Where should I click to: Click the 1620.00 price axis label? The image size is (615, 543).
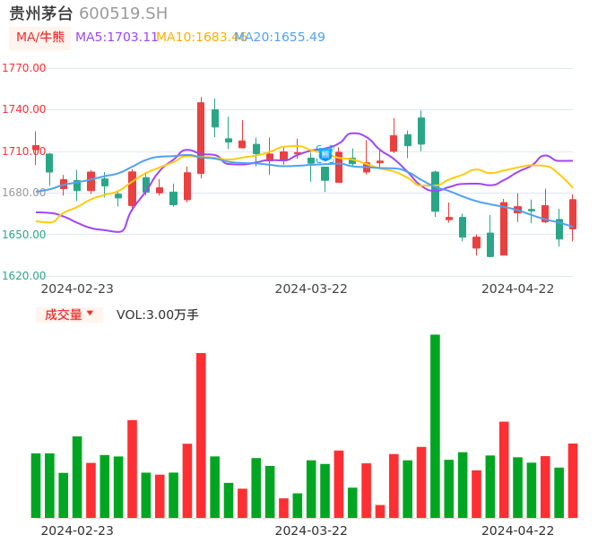[x=23, y=276]
